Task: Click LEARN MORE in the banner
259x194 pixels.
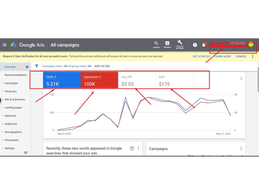Action: (x=223, y=56)
